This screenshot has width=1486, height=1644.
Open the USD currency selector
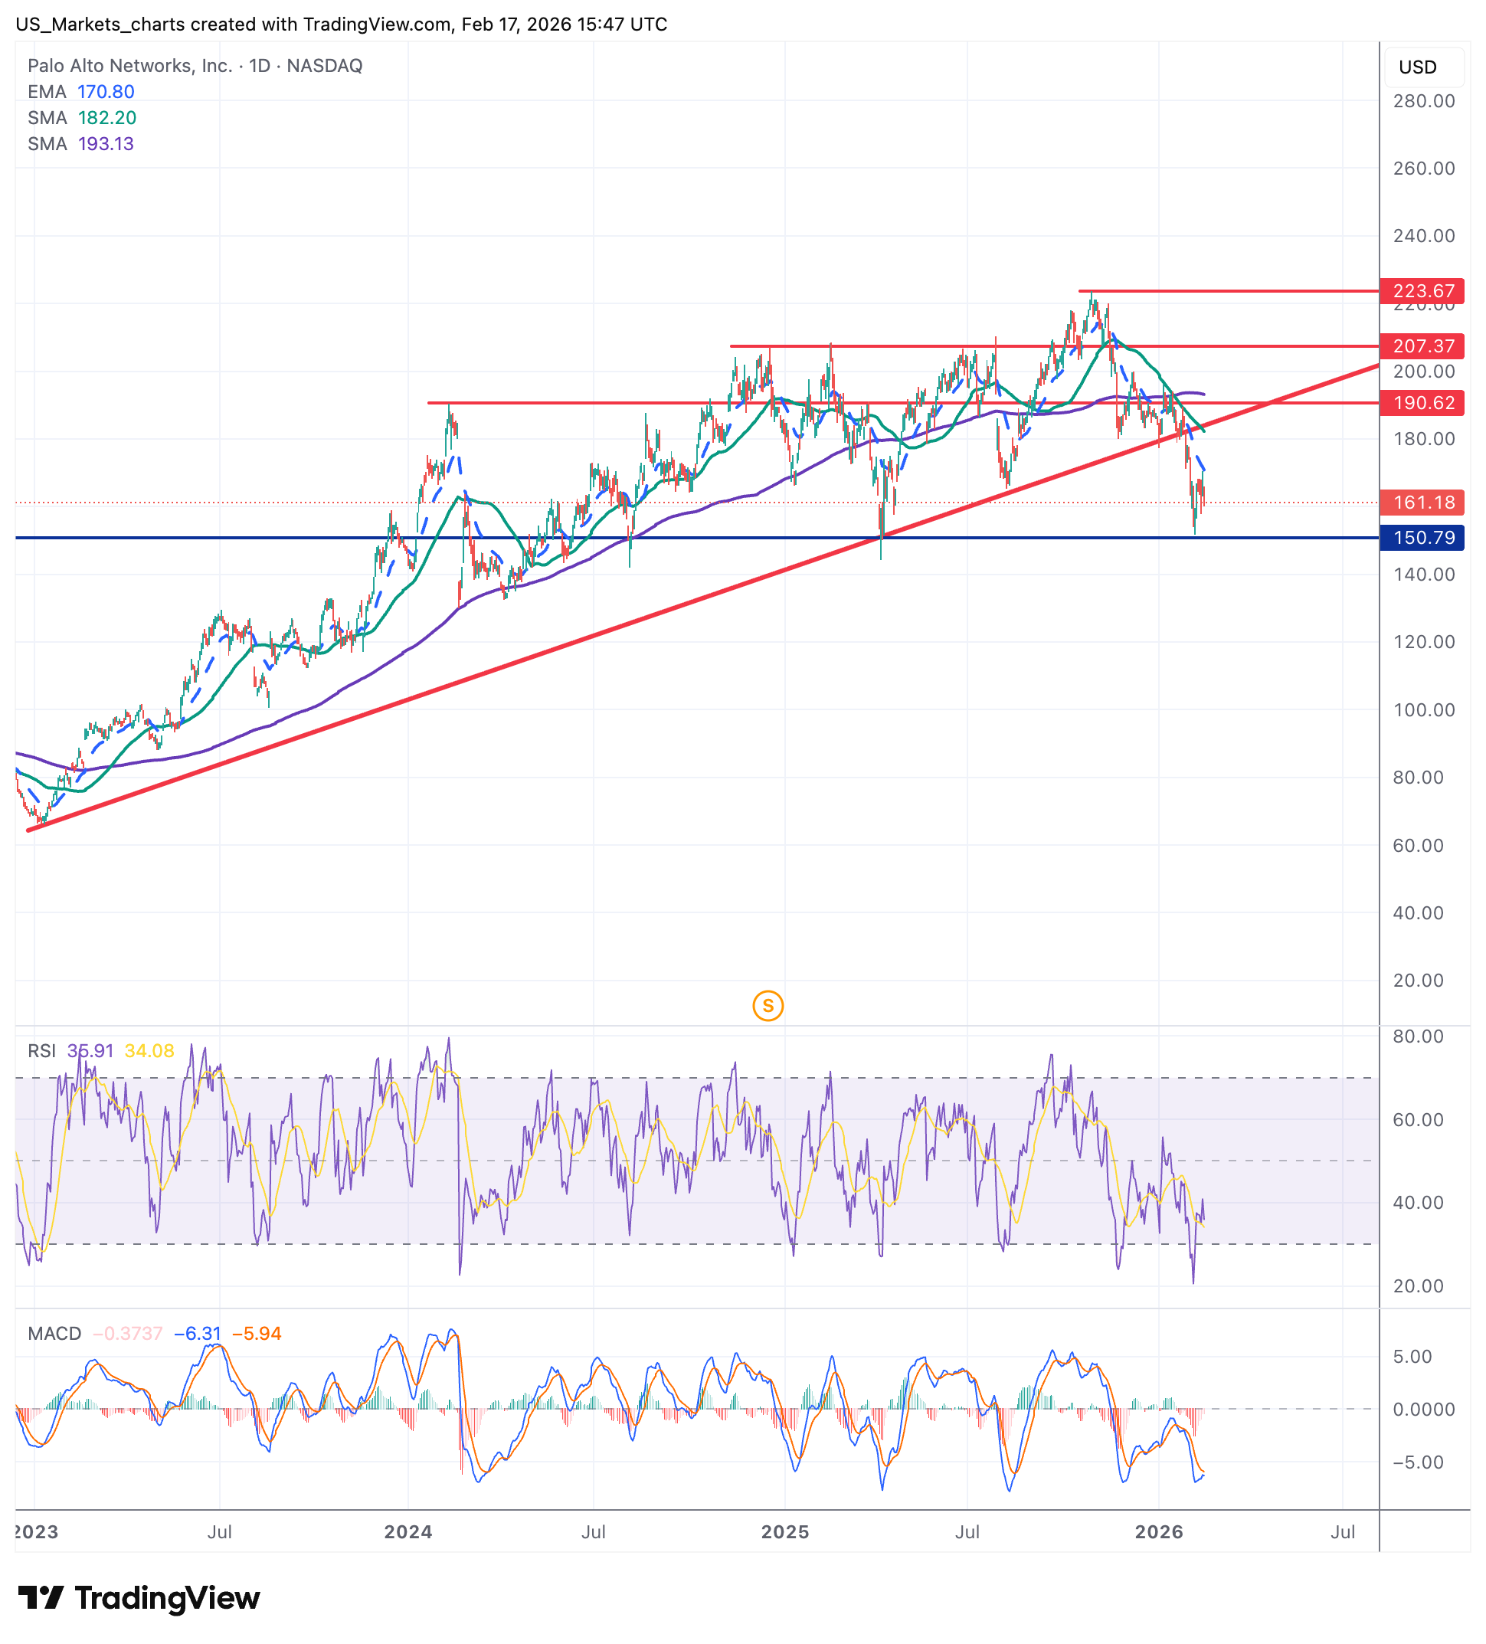tap(1423, 67)
